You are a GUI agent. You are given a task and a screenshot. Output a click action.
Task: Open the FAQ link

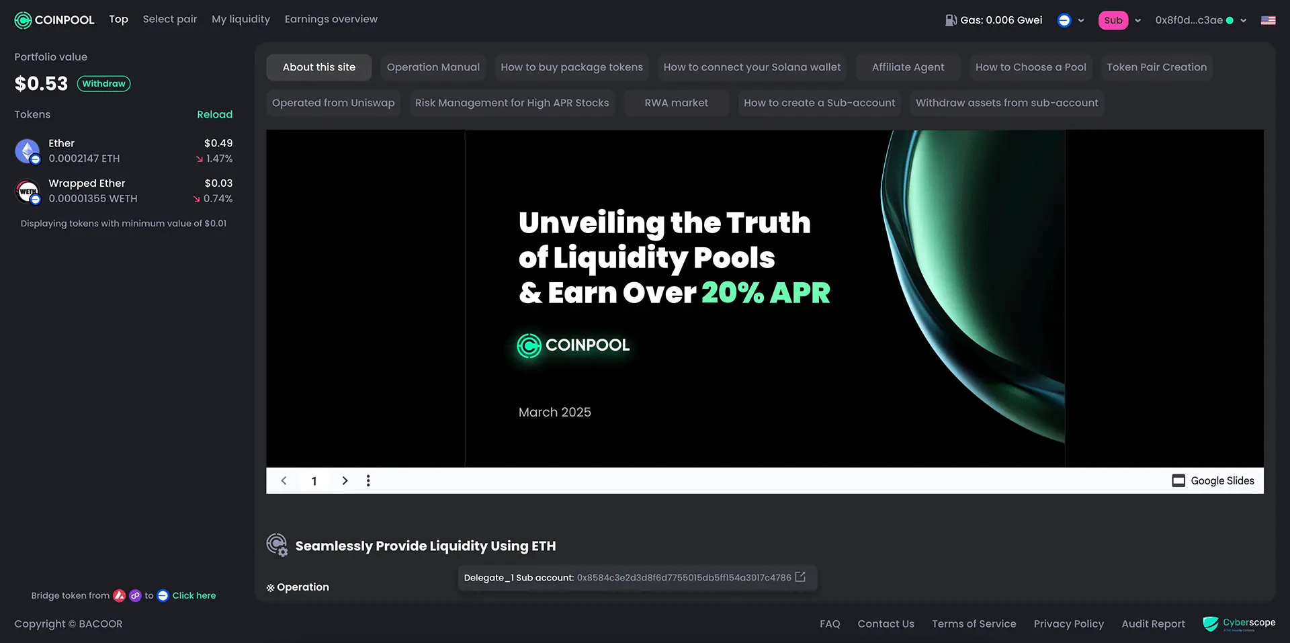830,624
